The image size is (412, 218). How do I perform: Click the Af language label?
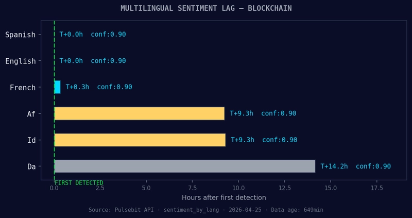coord(31,114)
